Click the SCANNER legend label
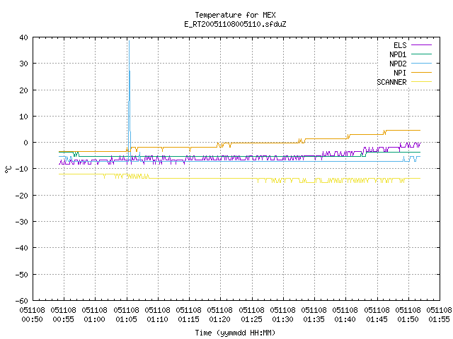This screenshot has width=453, height=339. pos(391,82)
